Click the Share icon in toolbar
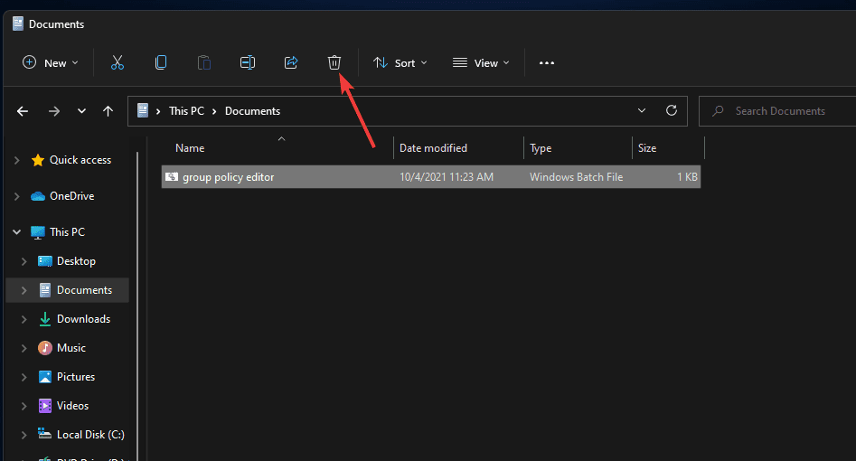 tap(291, 62)
